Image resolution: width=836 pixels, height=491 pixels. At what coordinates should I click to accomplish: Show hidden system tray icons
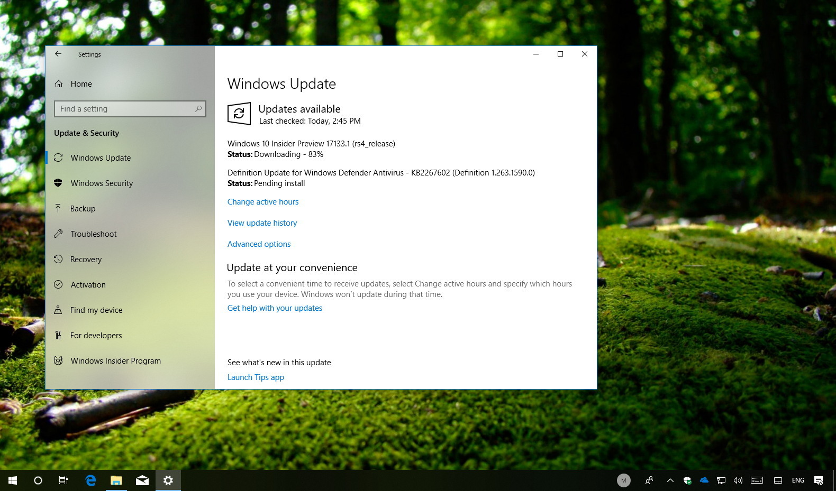[x=670, y=480]
